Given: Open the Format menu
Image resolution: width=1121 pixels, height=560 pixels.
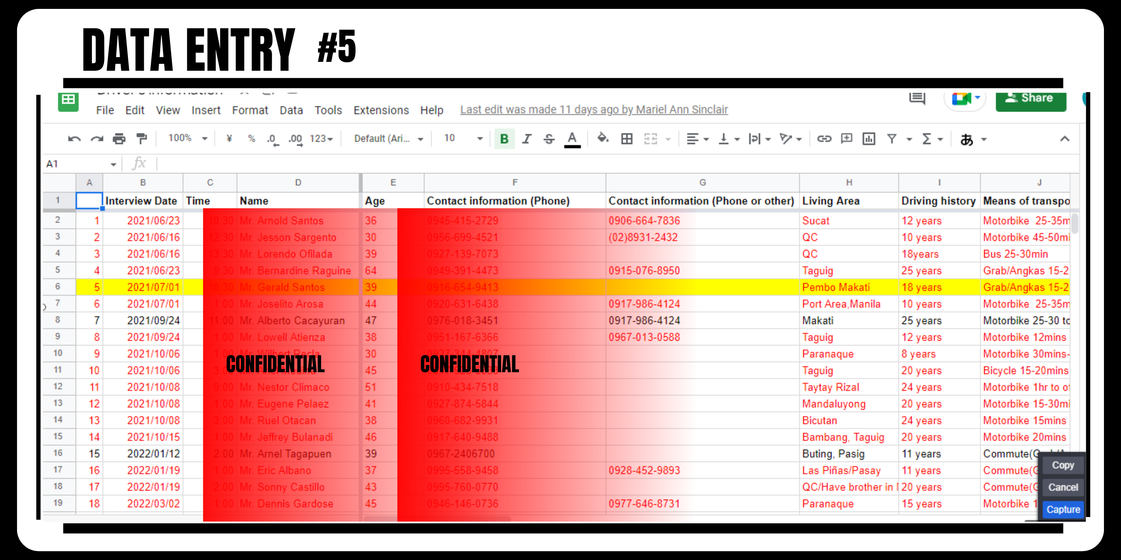Looking at the screenshot, I should tap(250, 110).
